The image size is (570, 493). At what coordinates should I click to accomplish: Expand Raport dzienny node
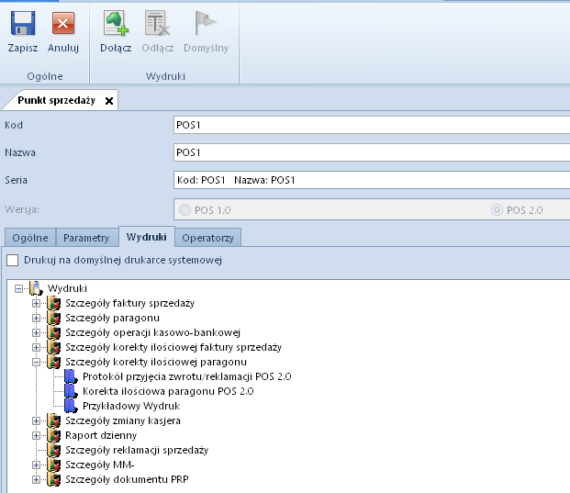[x=36, y=435]
